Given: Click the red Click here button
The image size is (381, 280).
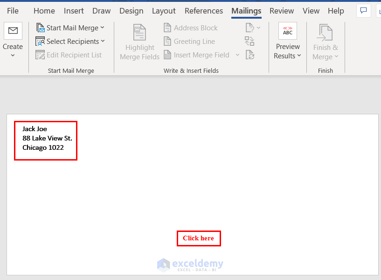Looking at the screenshot, I should [x=199, y=238].
